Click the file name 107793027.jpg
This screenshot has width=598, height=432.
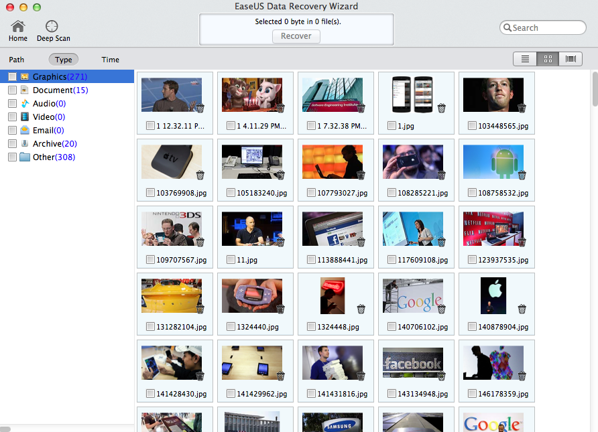pos(343,193)
